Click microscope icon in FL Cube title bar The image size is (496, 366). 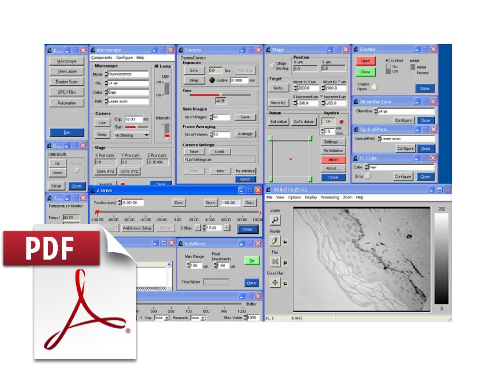pyautogui.click(x=356, y=158)
